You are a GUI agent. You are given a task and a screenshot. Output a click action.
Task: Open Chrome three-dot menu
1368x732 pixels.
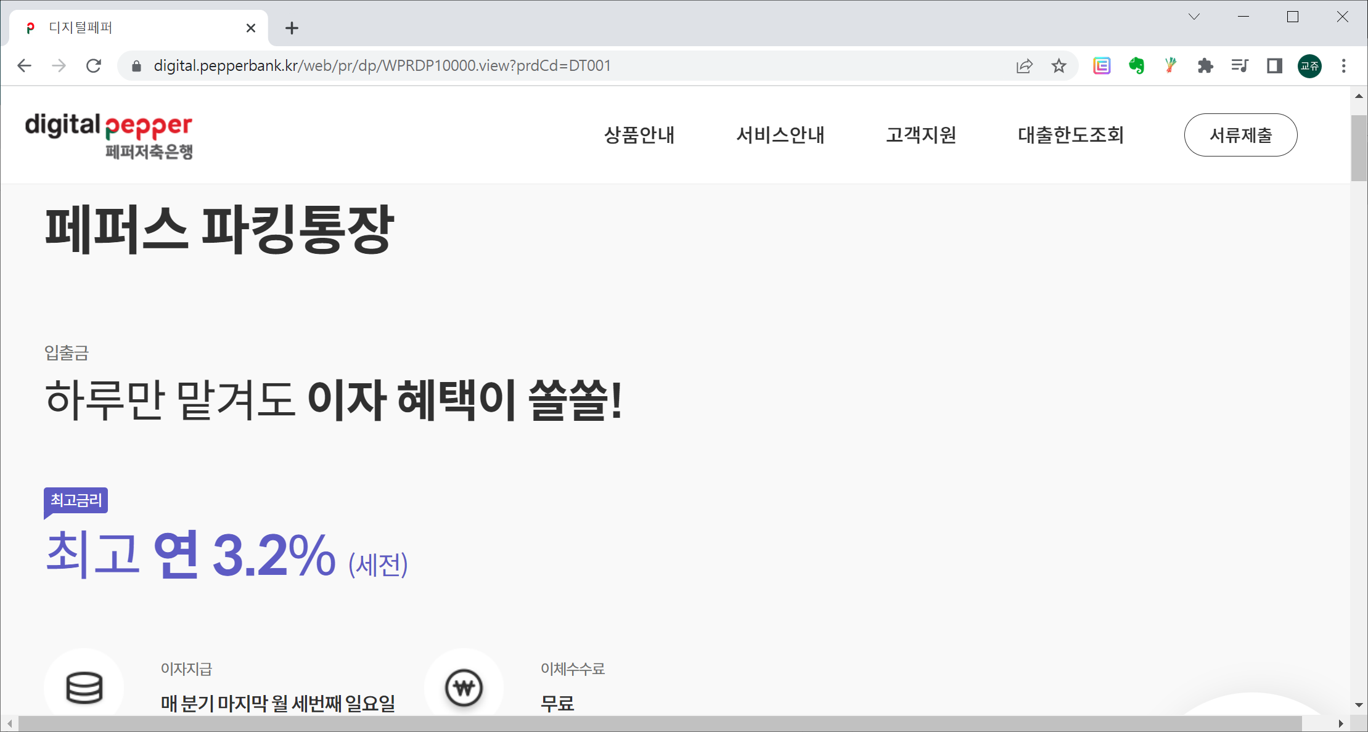(x=1344, y=66)
